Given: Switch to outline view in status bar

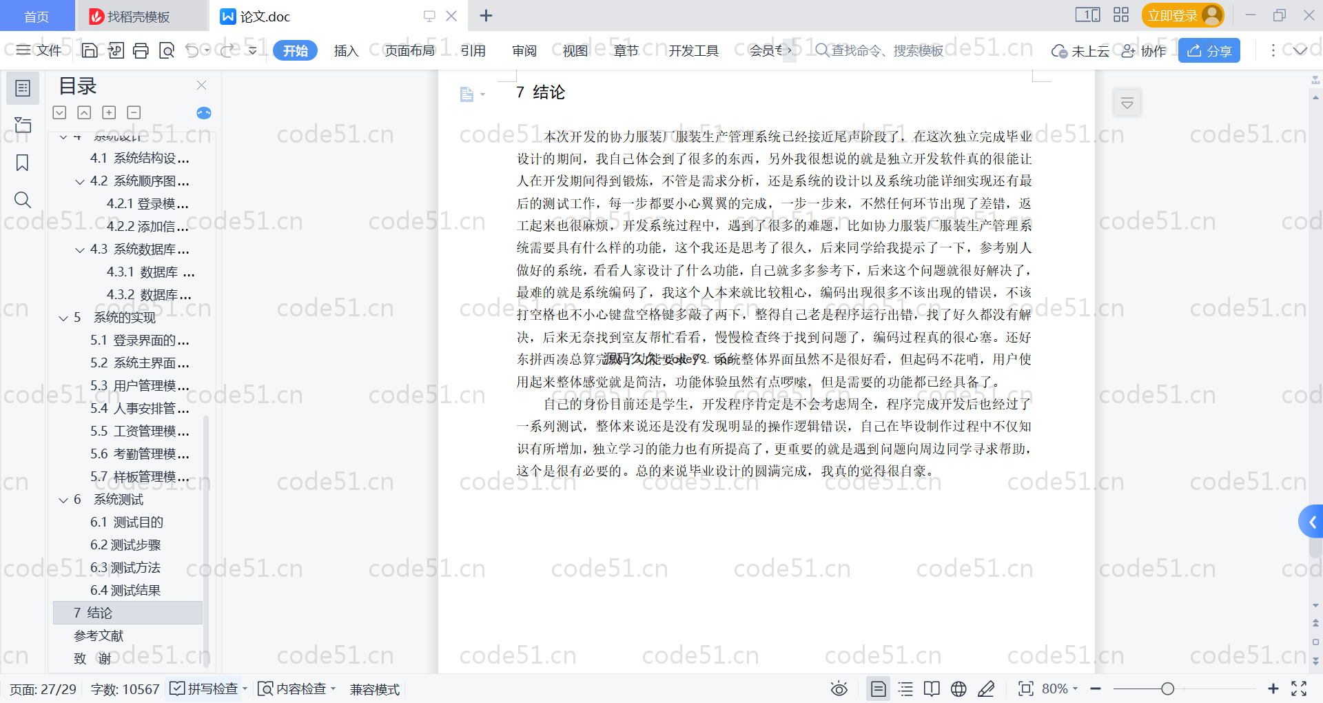Looking at the screenshot, I should tap(905, 689).
